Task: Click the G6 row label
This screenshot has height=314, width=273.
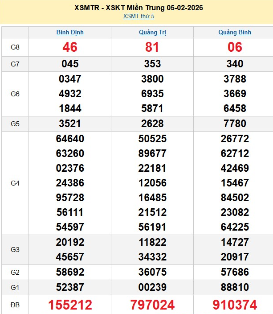Action: (x=15, y=94)
